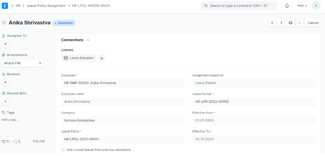This screenshot has height=156, width=325.
Task: Click the search or command bar
Action: [238, 6]
